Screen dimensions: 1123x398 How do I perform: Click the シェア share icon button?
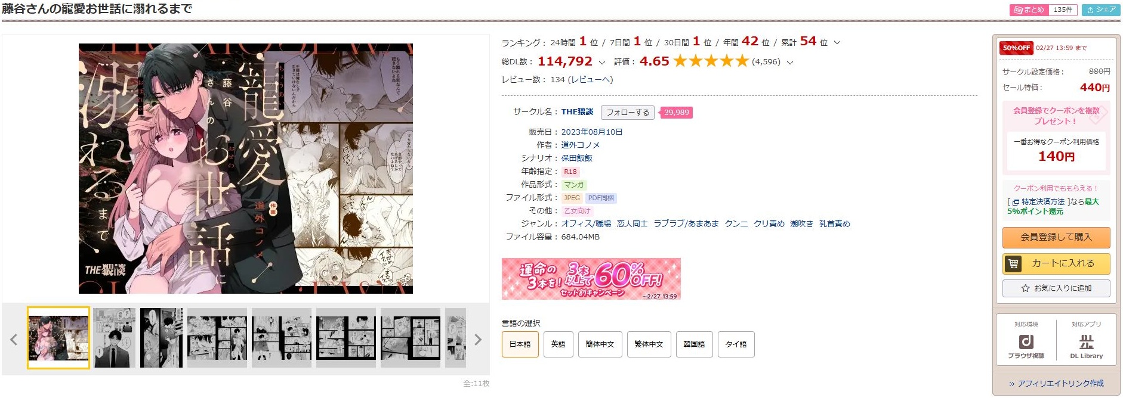click(x=1101, y=10)
